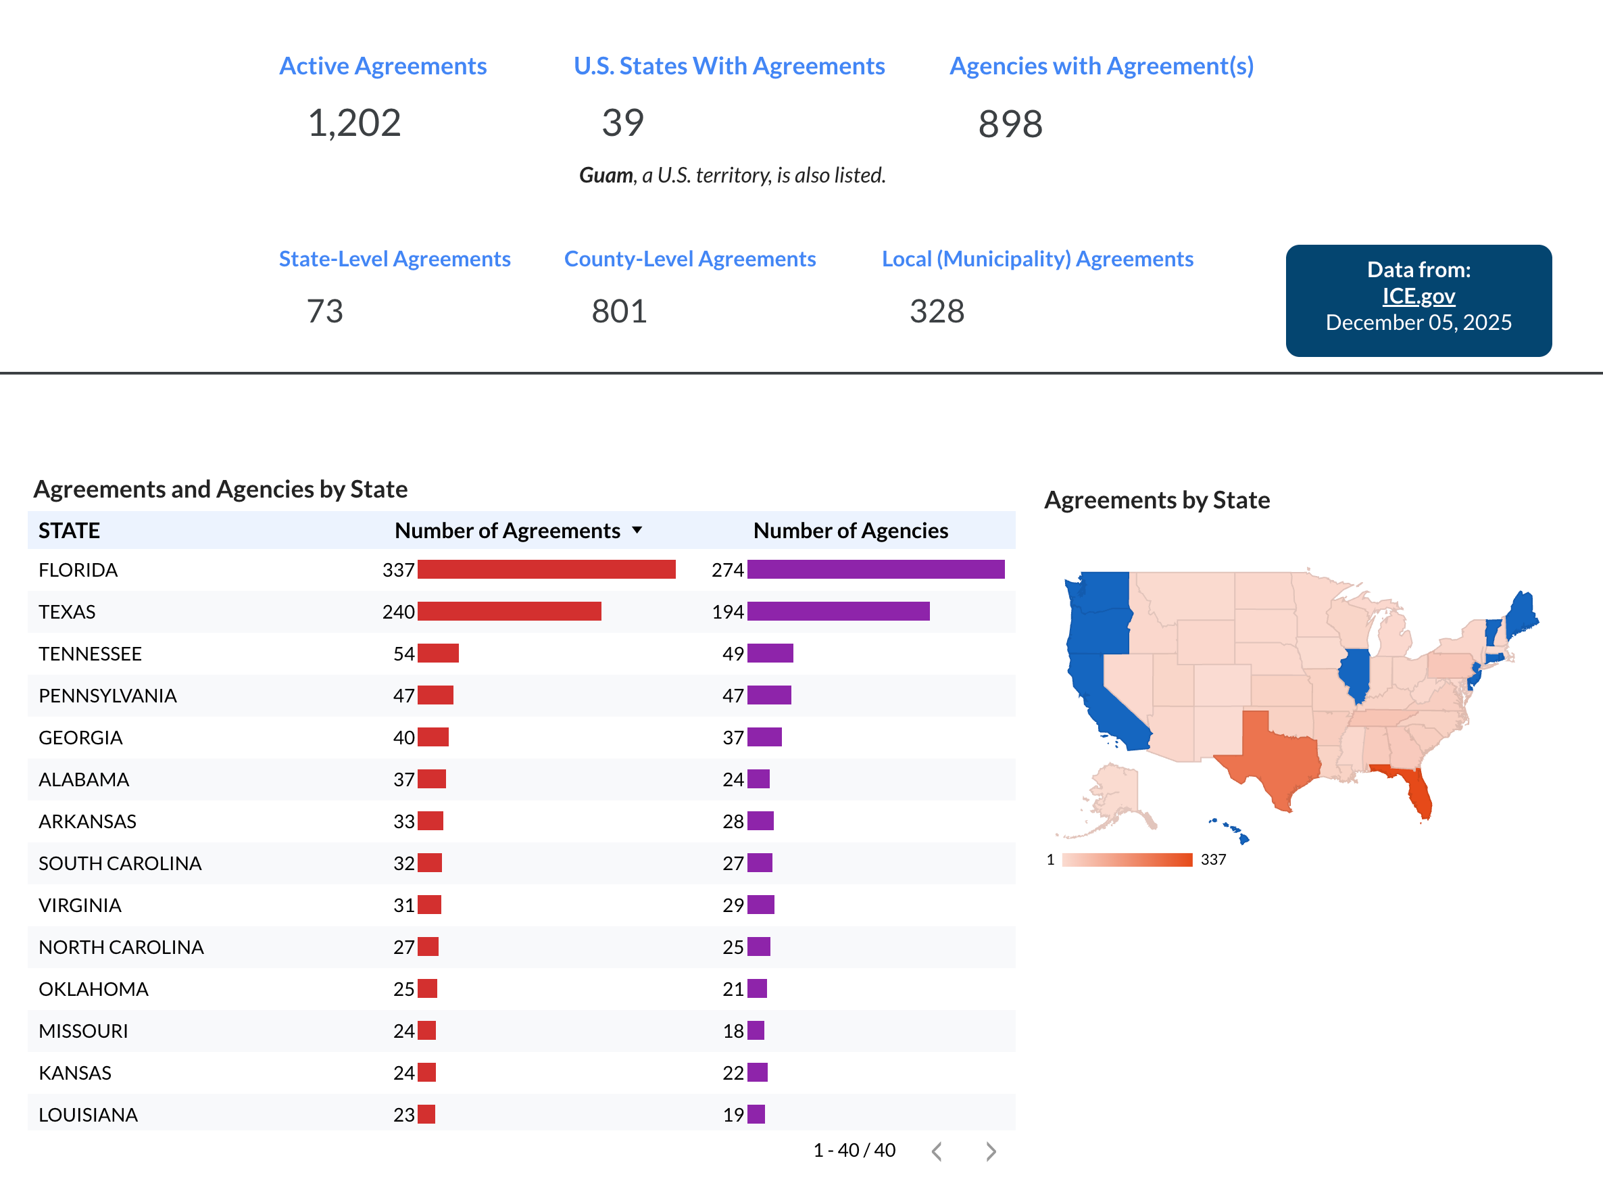Click the Active Agreements scorecard title
The height and width of the screenshot is (1198, 1603).
point(383,66)
